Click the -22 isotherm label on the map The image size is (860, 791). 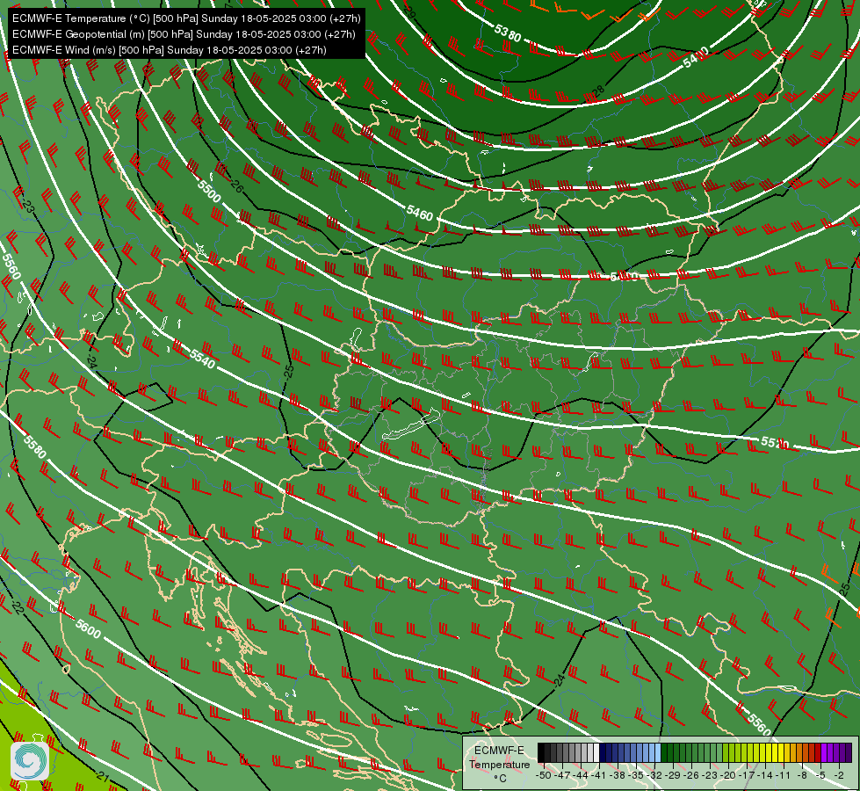click(x=17, y=606)
